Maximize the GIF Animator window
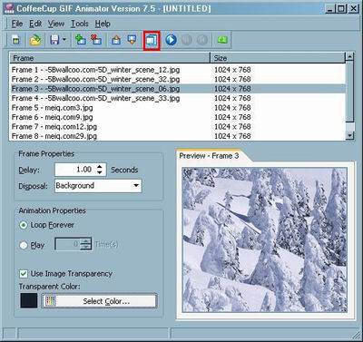The height and width of the screenshot is (342, 363). pyautogui.click(x=341, y=8)
